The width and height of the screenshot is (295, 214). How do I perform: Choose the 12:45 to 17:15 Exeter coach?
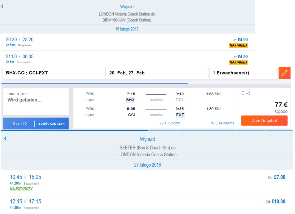pyautogui.click(x=147, y=204)
